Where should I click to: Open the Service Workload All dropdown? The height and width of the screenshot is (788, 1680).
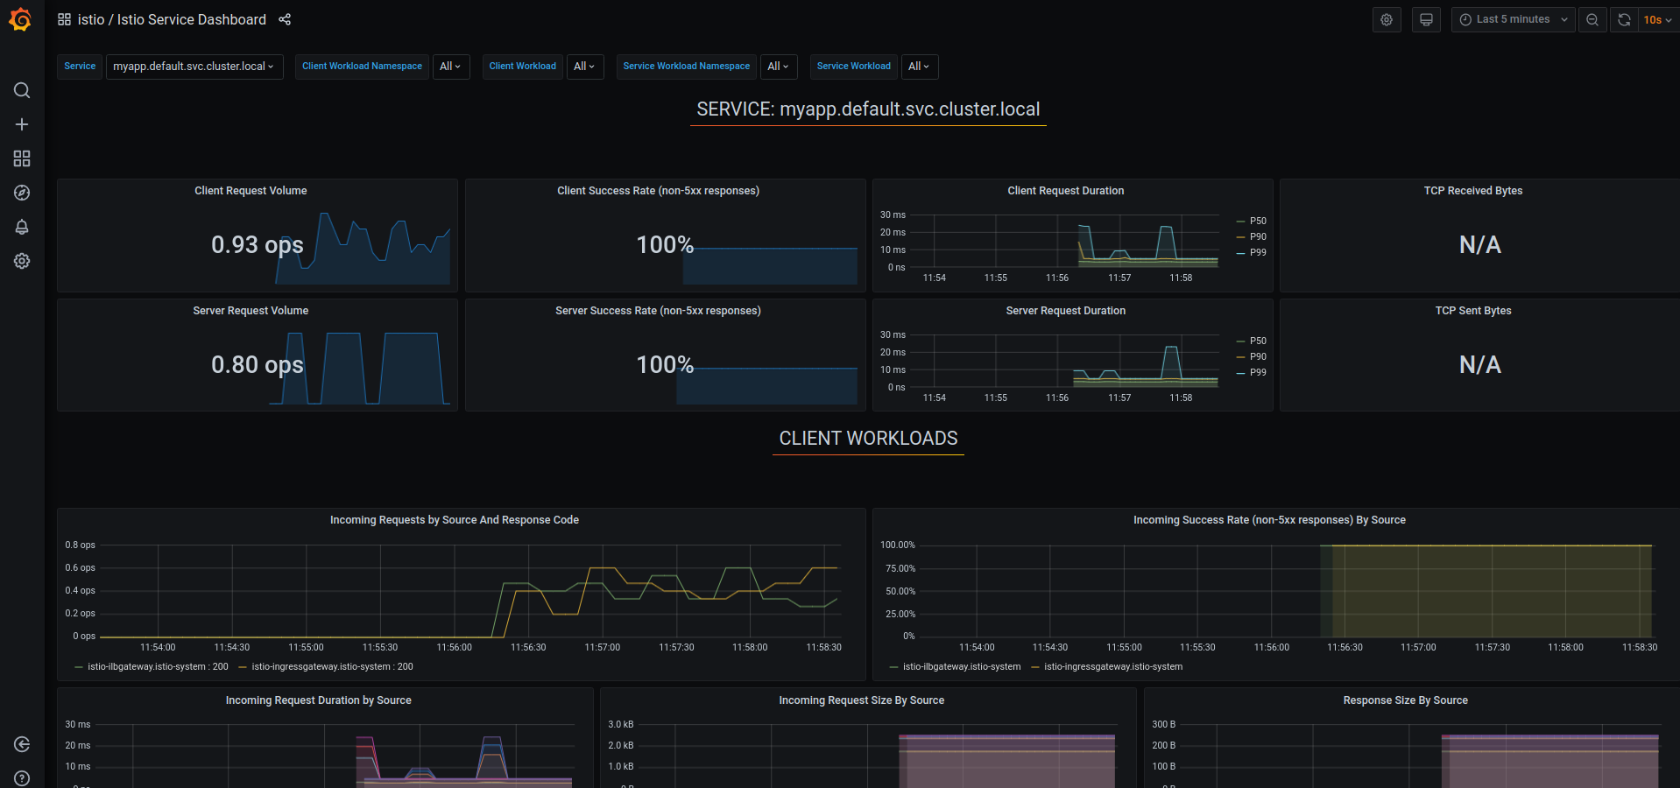(919, 67)
